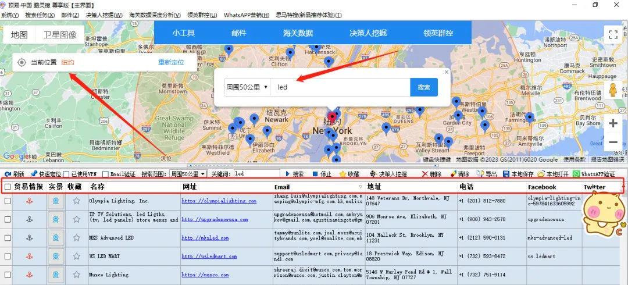
Task: Click the 本地保存 save disk icon
Action: [x=506, y=174]
